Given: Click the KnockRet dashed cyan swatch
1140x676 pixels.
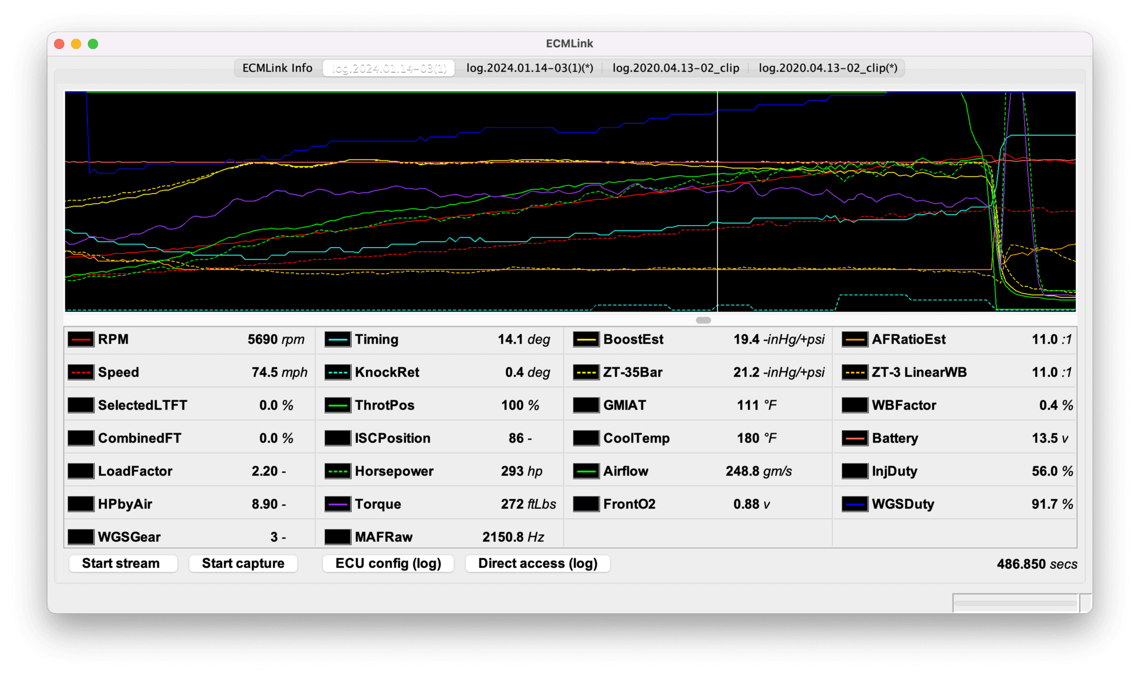Looking at the screenshot, I should click(x=338, y=372).
